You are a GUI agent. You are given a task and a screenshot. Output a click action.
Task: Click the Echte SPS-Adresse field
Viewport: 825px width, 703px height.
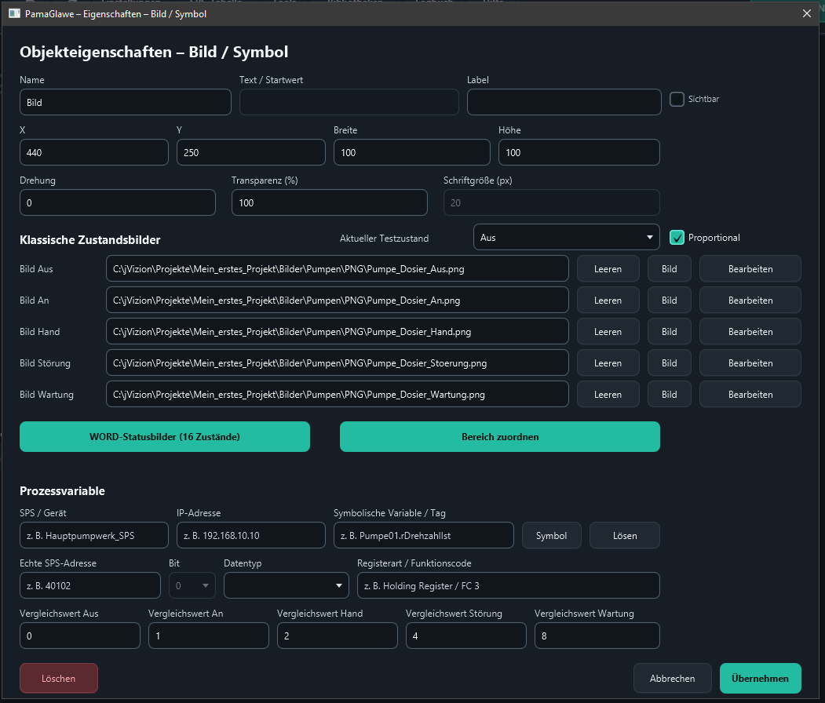90,585
